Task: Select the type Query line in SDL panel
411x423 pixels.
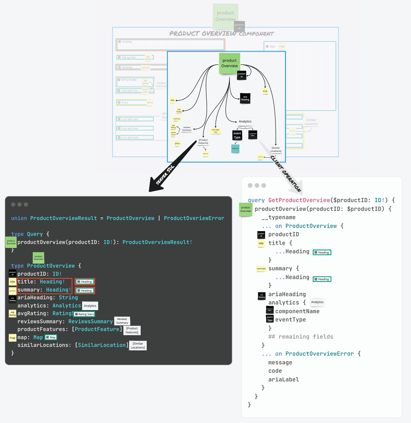Action: [30, 234]
